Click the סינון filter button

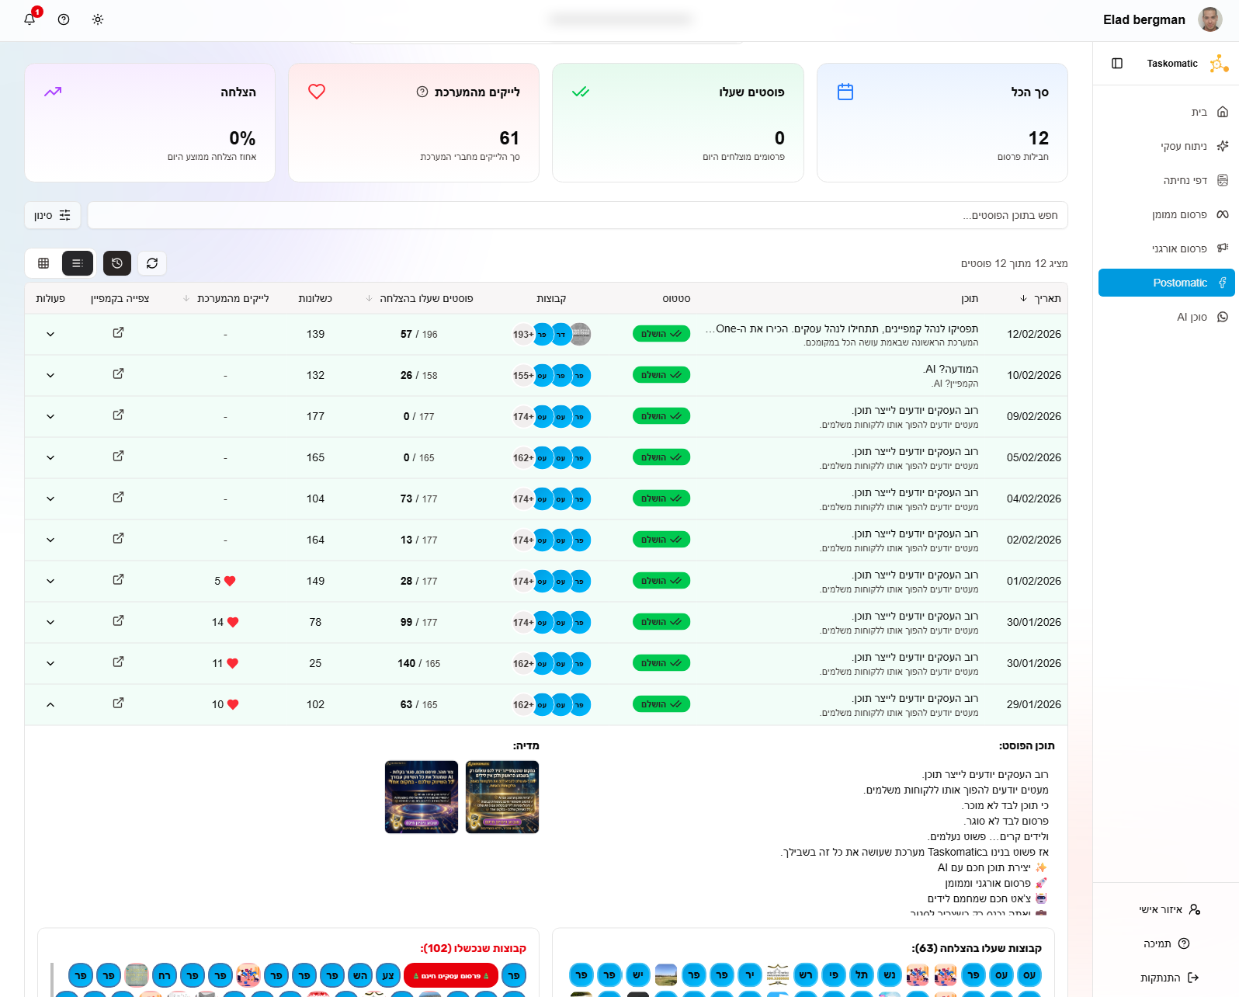pyautogui.click(x=52, y=215)
